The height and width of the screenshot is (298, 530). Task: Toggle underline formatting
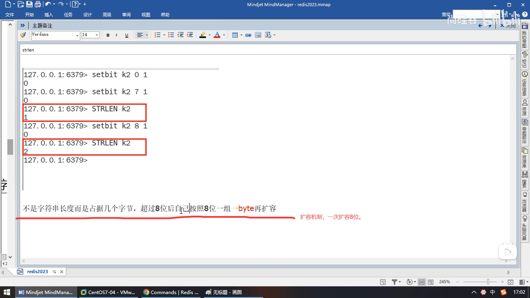(127, 35)
